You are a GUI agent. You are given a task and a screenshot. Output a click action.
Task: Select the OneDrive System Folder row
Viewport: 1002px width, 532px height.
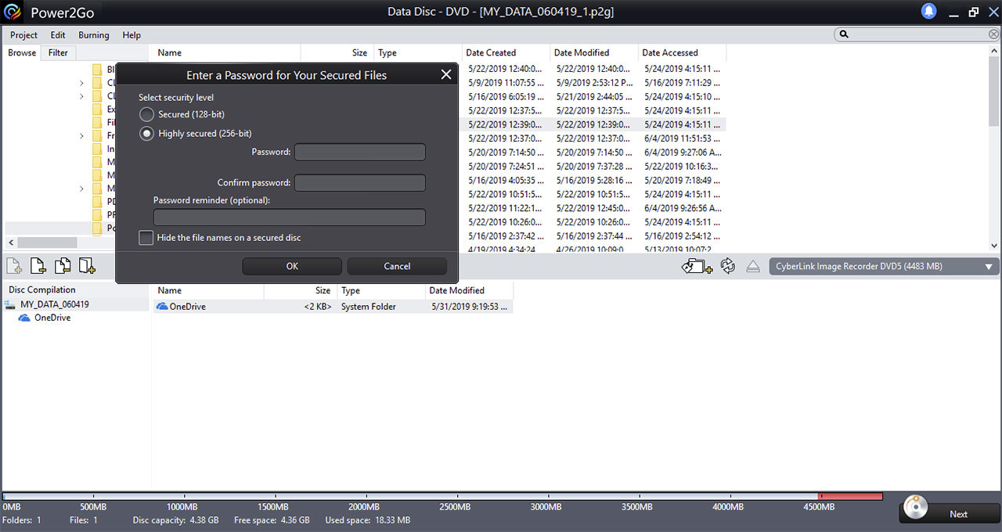[334, 307]
